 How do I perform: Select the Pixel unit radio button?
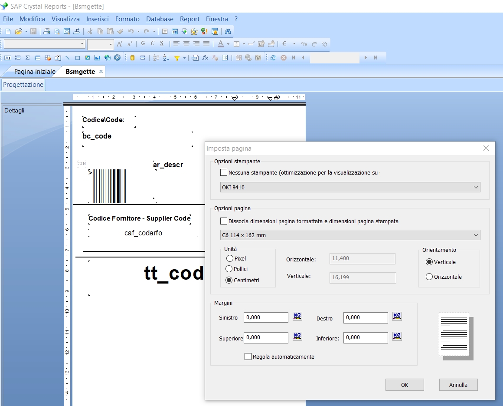229,258
